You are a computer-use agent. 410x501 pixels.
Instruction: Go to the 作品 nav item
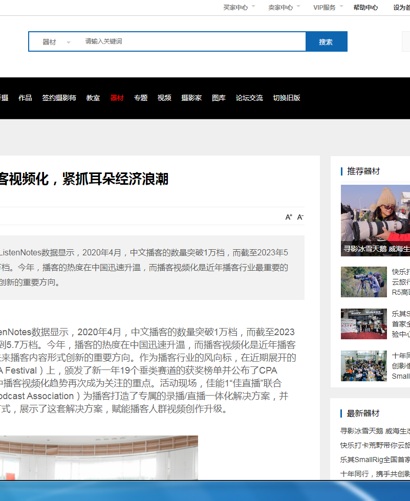25,98
